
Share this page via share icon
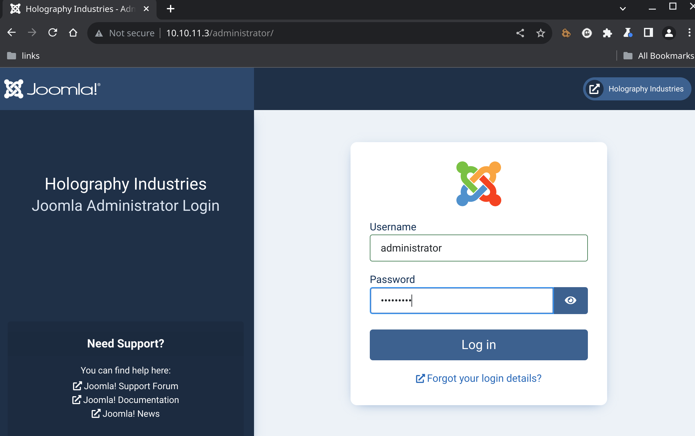[520, 33]
